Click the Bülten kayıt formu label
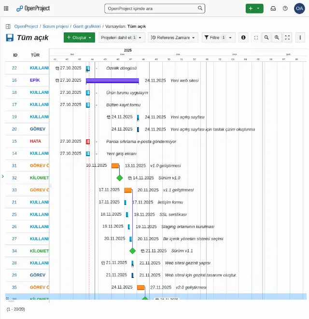Viewport: 309px width, 319px height. point(124,105)
